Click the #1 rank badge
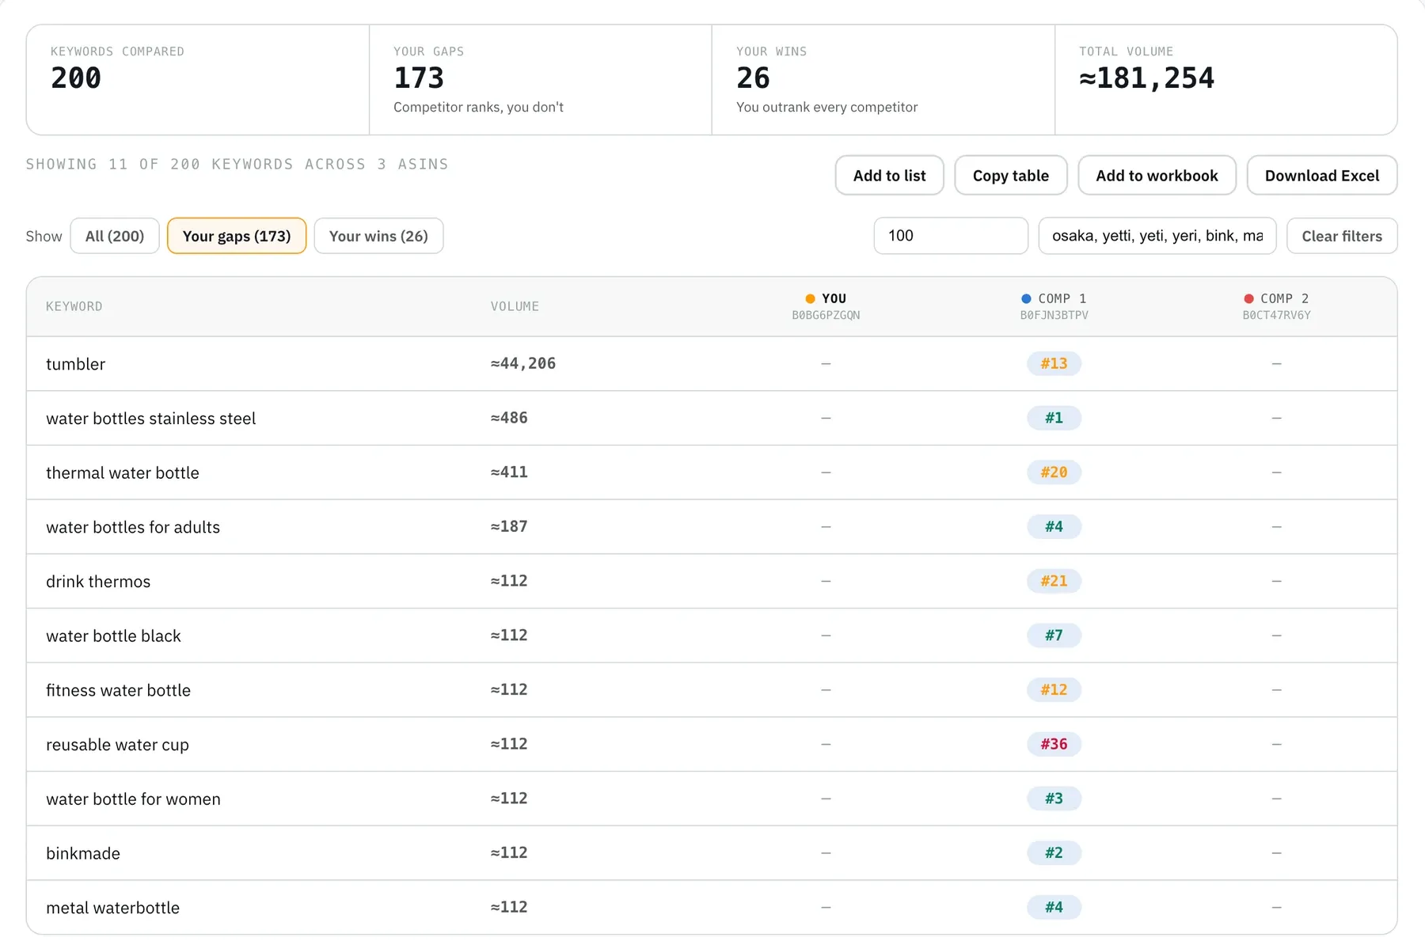The height and width of the screenshot is (941, 1425). (x=1054, y=418)
